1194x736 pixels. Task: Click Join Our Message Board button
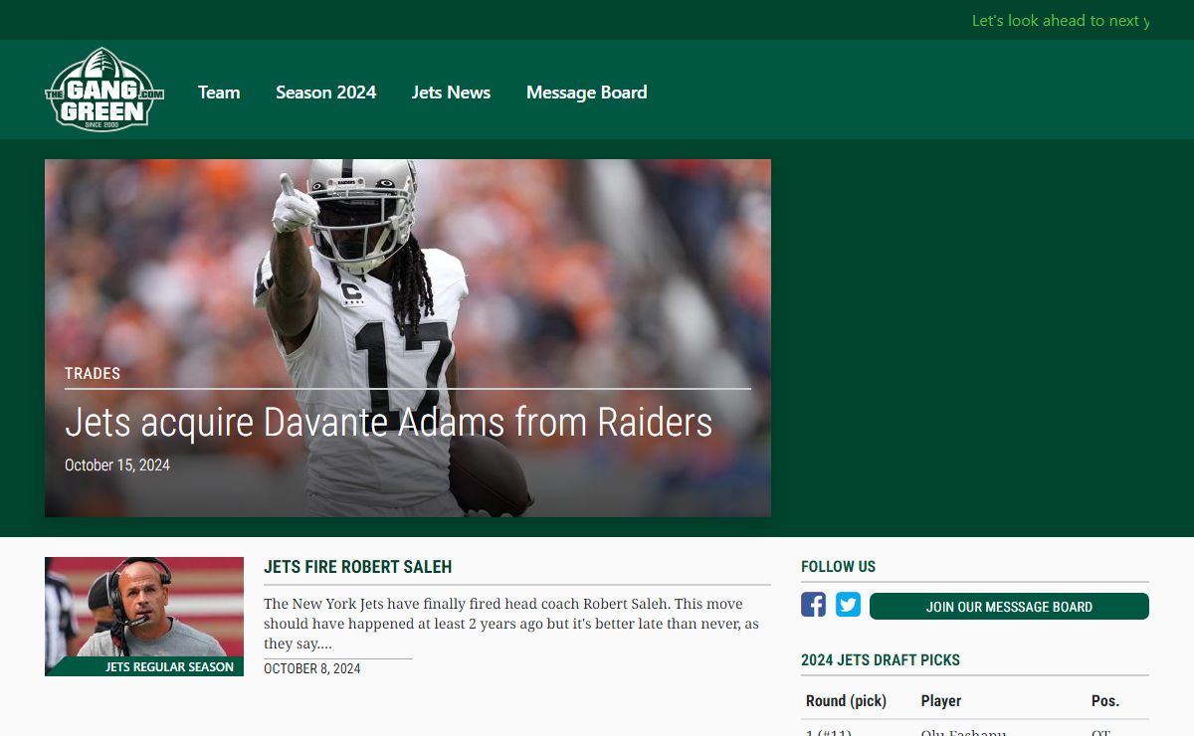(x=1009, y=607)
